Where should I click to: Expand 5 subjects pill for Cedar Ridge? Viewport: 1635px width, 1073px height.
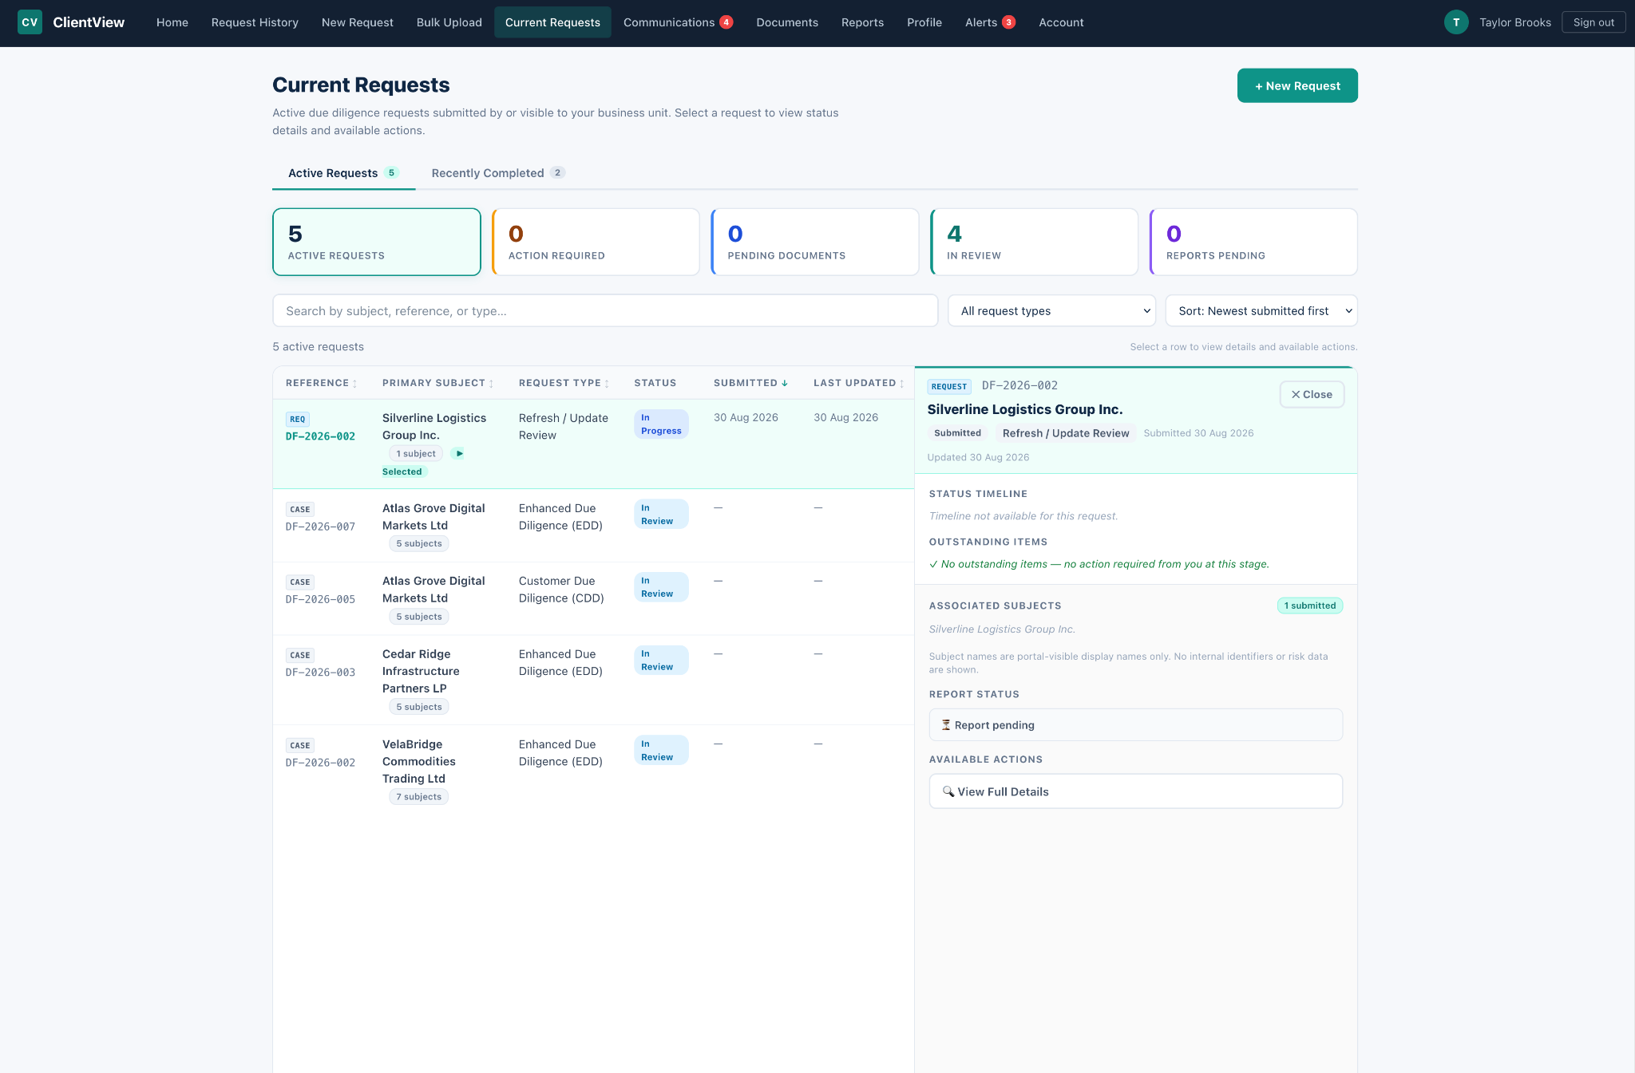(x=419, y=707)
